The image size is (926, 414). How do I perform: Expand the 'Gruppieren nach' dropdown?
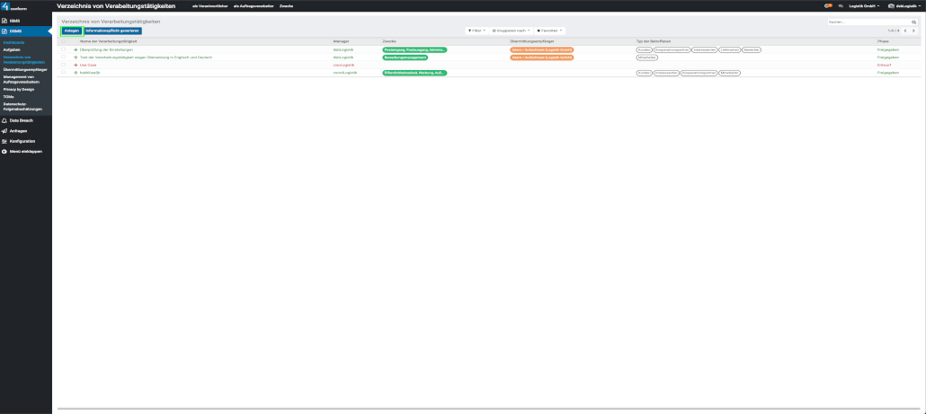(x=511, y=31)
